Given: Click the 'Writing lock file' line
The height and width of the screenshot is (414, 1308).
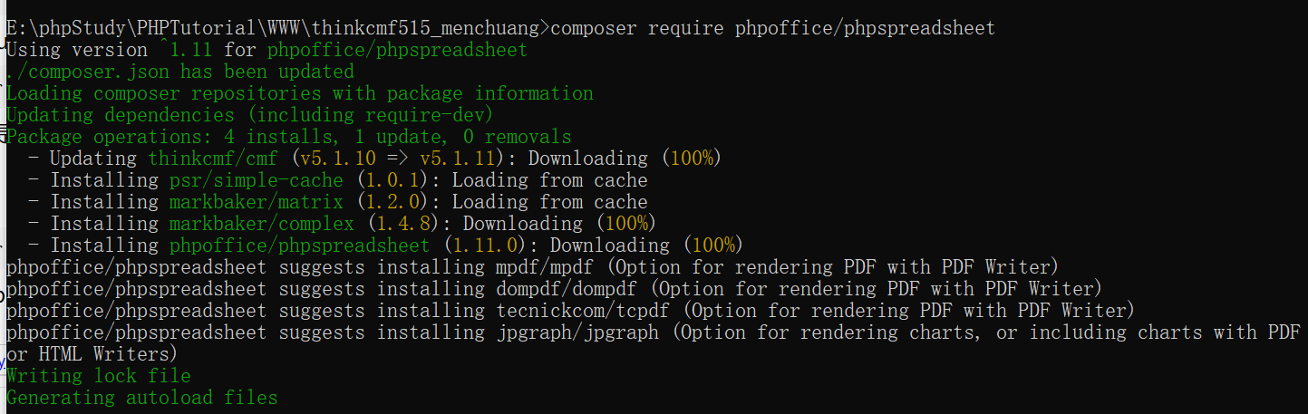Looking at the screenshot, I should click(x=98, y=376).
